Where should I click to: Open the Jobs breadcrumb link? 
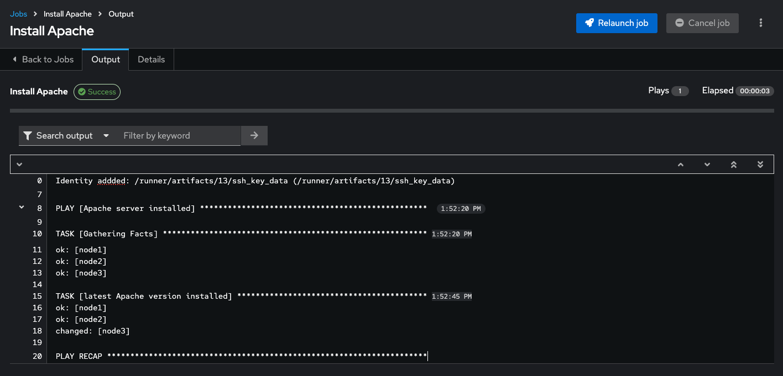[x=18, y=14]
